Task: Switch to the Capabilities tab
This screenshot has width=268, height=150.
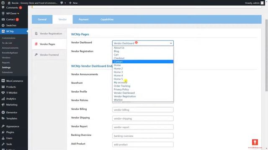Action: coord(107,20)
